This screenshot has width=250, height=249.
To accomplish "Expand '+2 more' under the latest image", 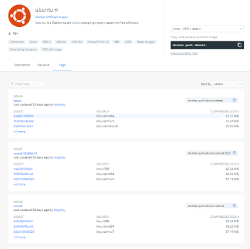I will pos(21,132).
